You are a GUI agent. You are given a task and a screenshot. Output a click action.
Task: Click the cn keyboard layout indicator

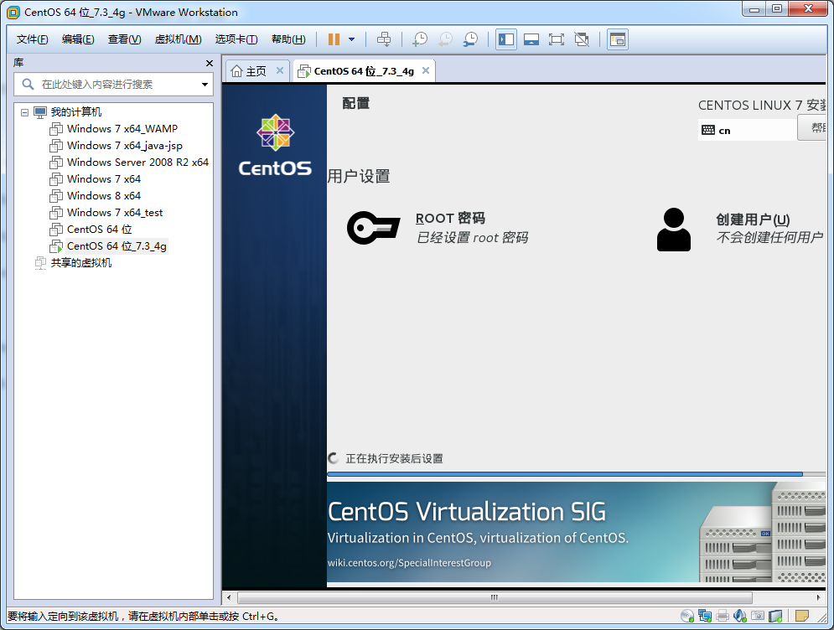[x=748, y=130]
